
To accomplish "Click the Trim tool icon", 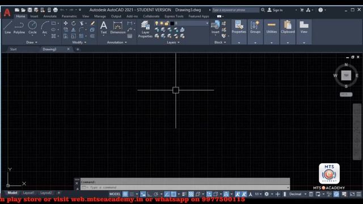I will click(x=81, y=23).
